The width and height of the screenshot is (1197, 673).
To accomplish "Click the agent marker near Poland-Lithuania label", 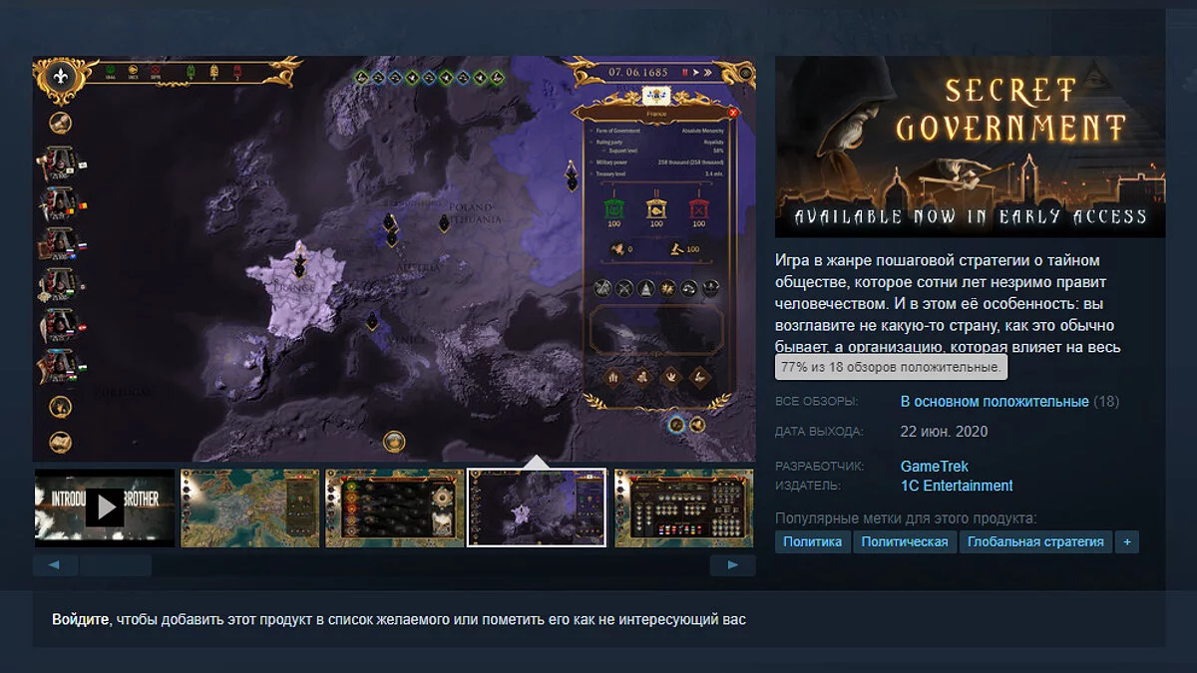I will click(444, 222).
